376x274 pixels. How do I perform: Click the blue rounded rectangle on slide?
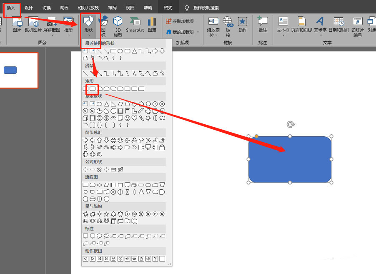coord(290,159)
